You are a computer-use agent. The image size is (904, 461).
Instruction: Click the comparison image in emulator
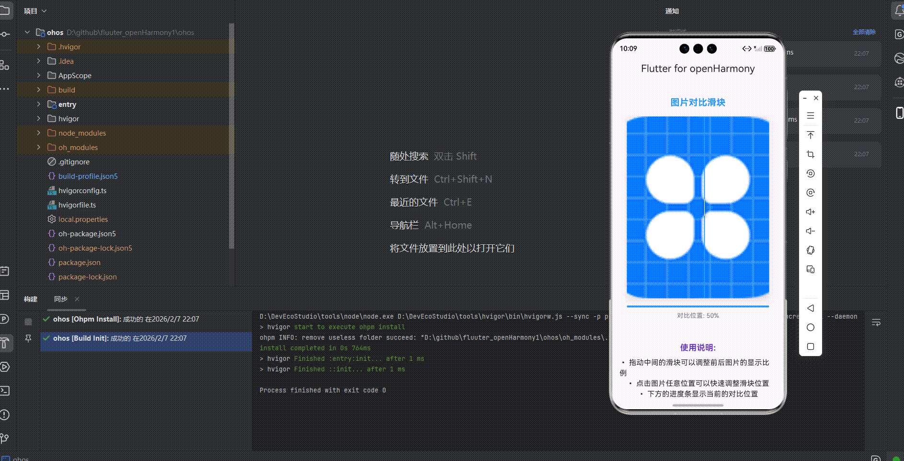point(698,207)
